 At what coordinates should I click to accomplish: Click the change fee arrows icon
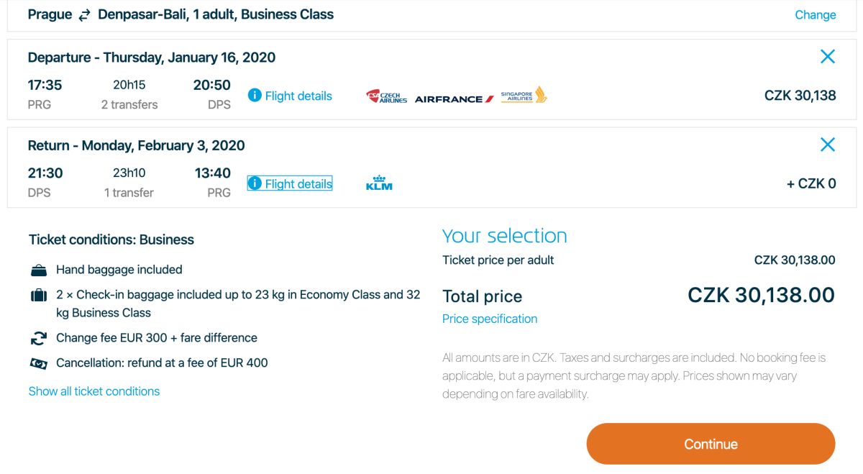pyautogui.click(x=39, y=338)
